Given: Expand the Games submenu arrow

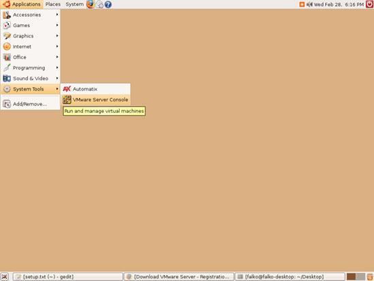Looking at the screenshot, I should point(57,25).
